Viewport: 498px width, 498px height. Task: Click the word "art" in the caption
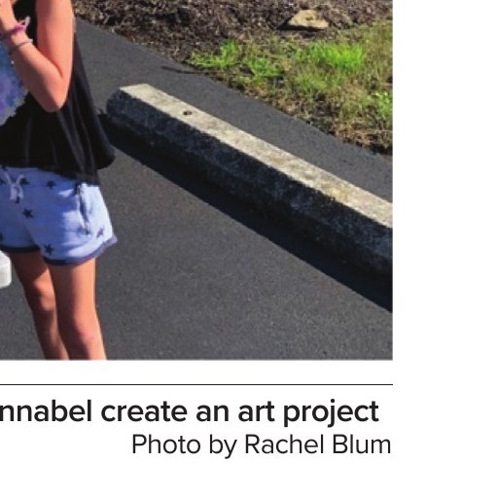click(x=257, y=412)
